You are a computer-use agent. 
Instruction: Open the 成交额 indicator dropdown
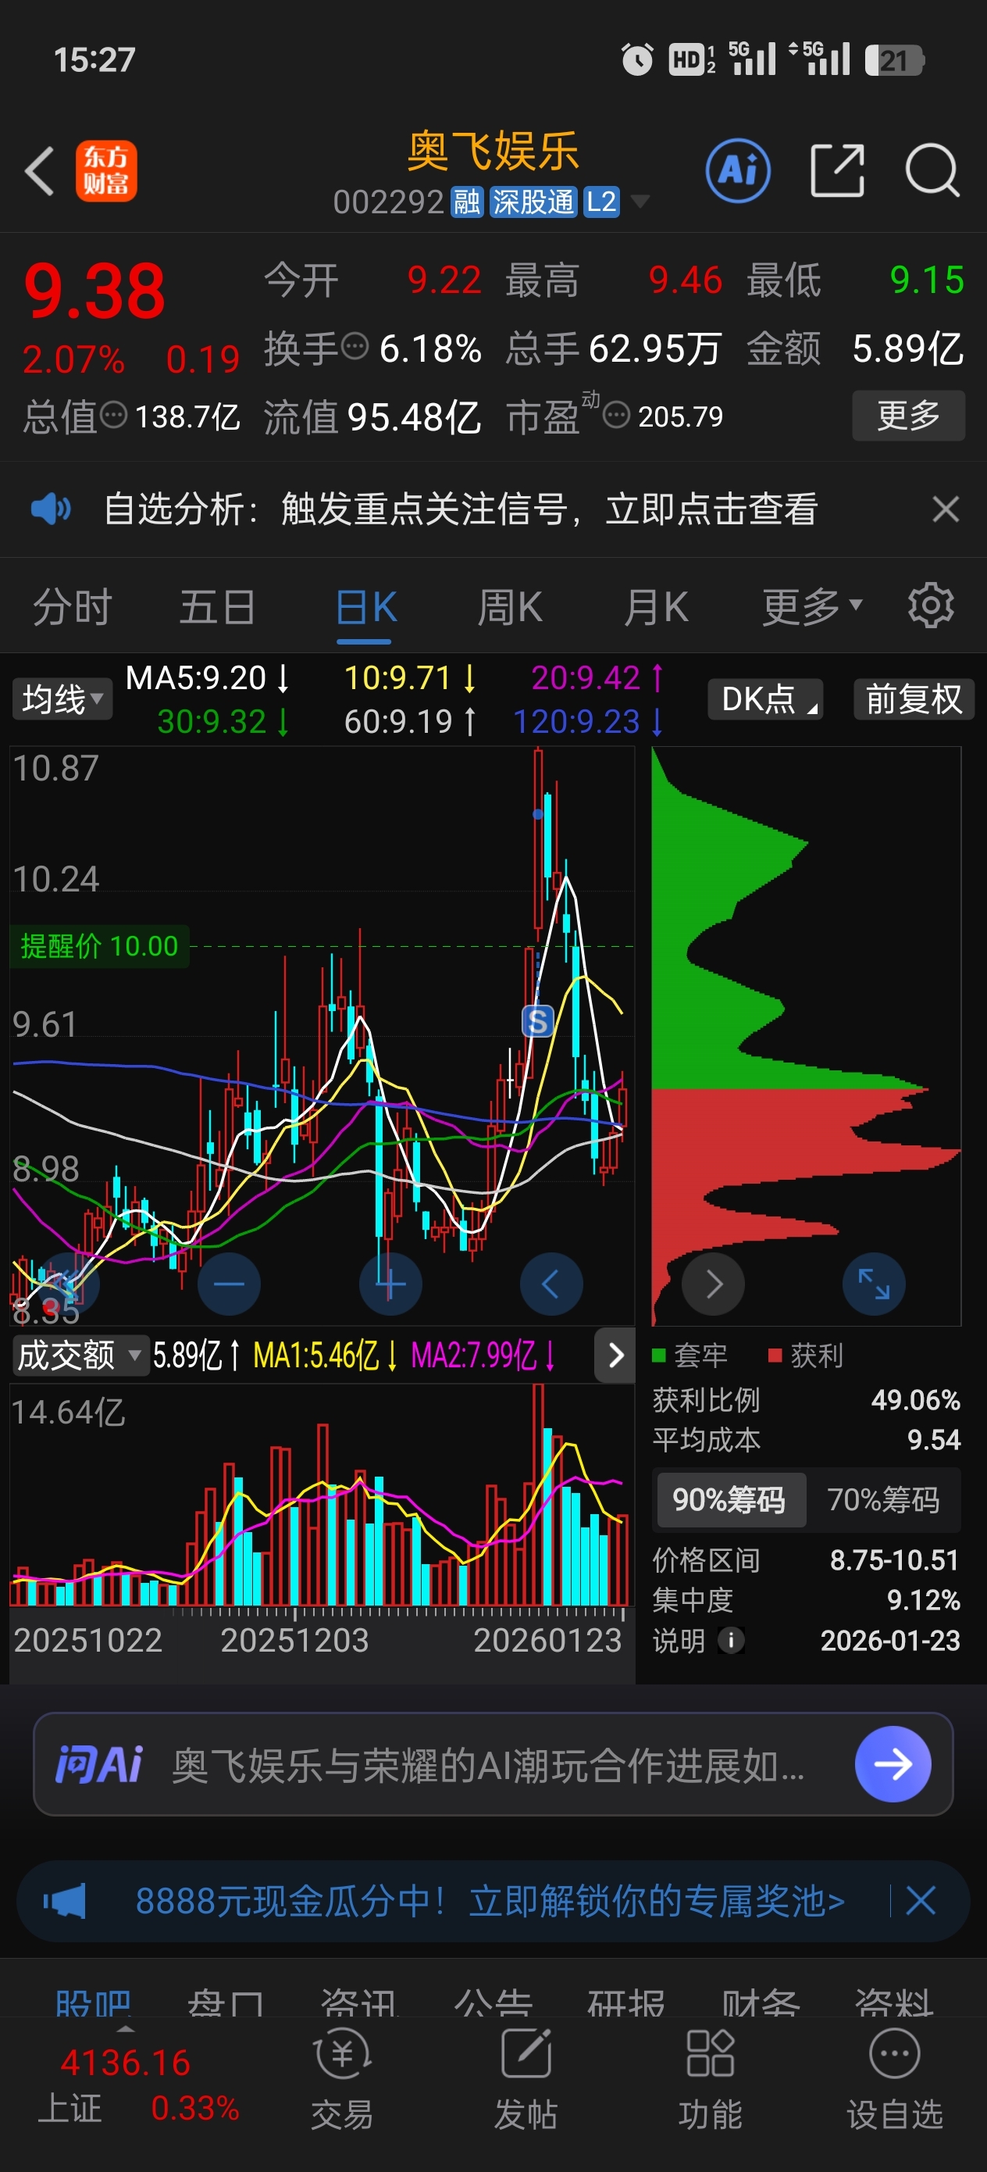[x=80, y=1355]
